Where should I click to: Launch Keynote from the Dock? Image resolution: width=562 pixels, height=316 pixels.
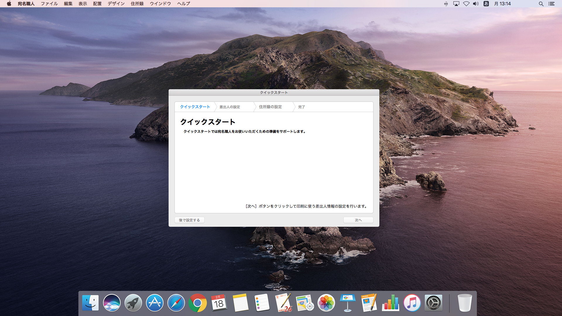click(x=348, y=303)
